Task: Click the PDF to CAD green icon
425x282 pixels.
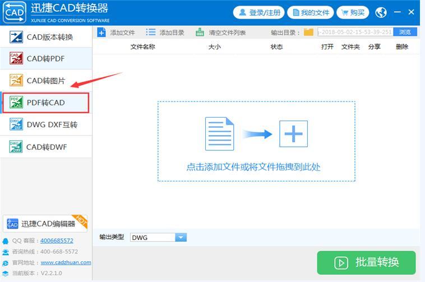Action: (16, 103)
